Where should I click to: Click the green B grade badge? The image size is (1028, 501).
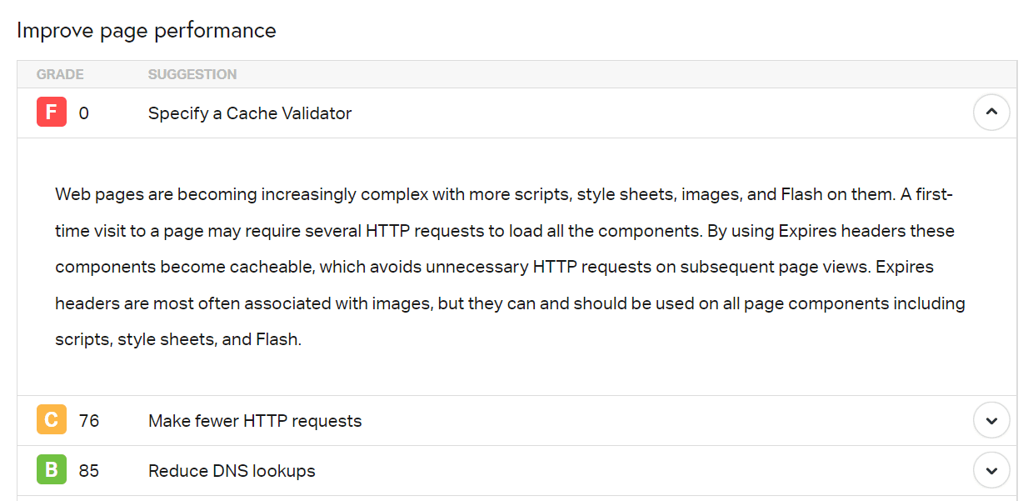pyautogui.click(x=51, y=470)
